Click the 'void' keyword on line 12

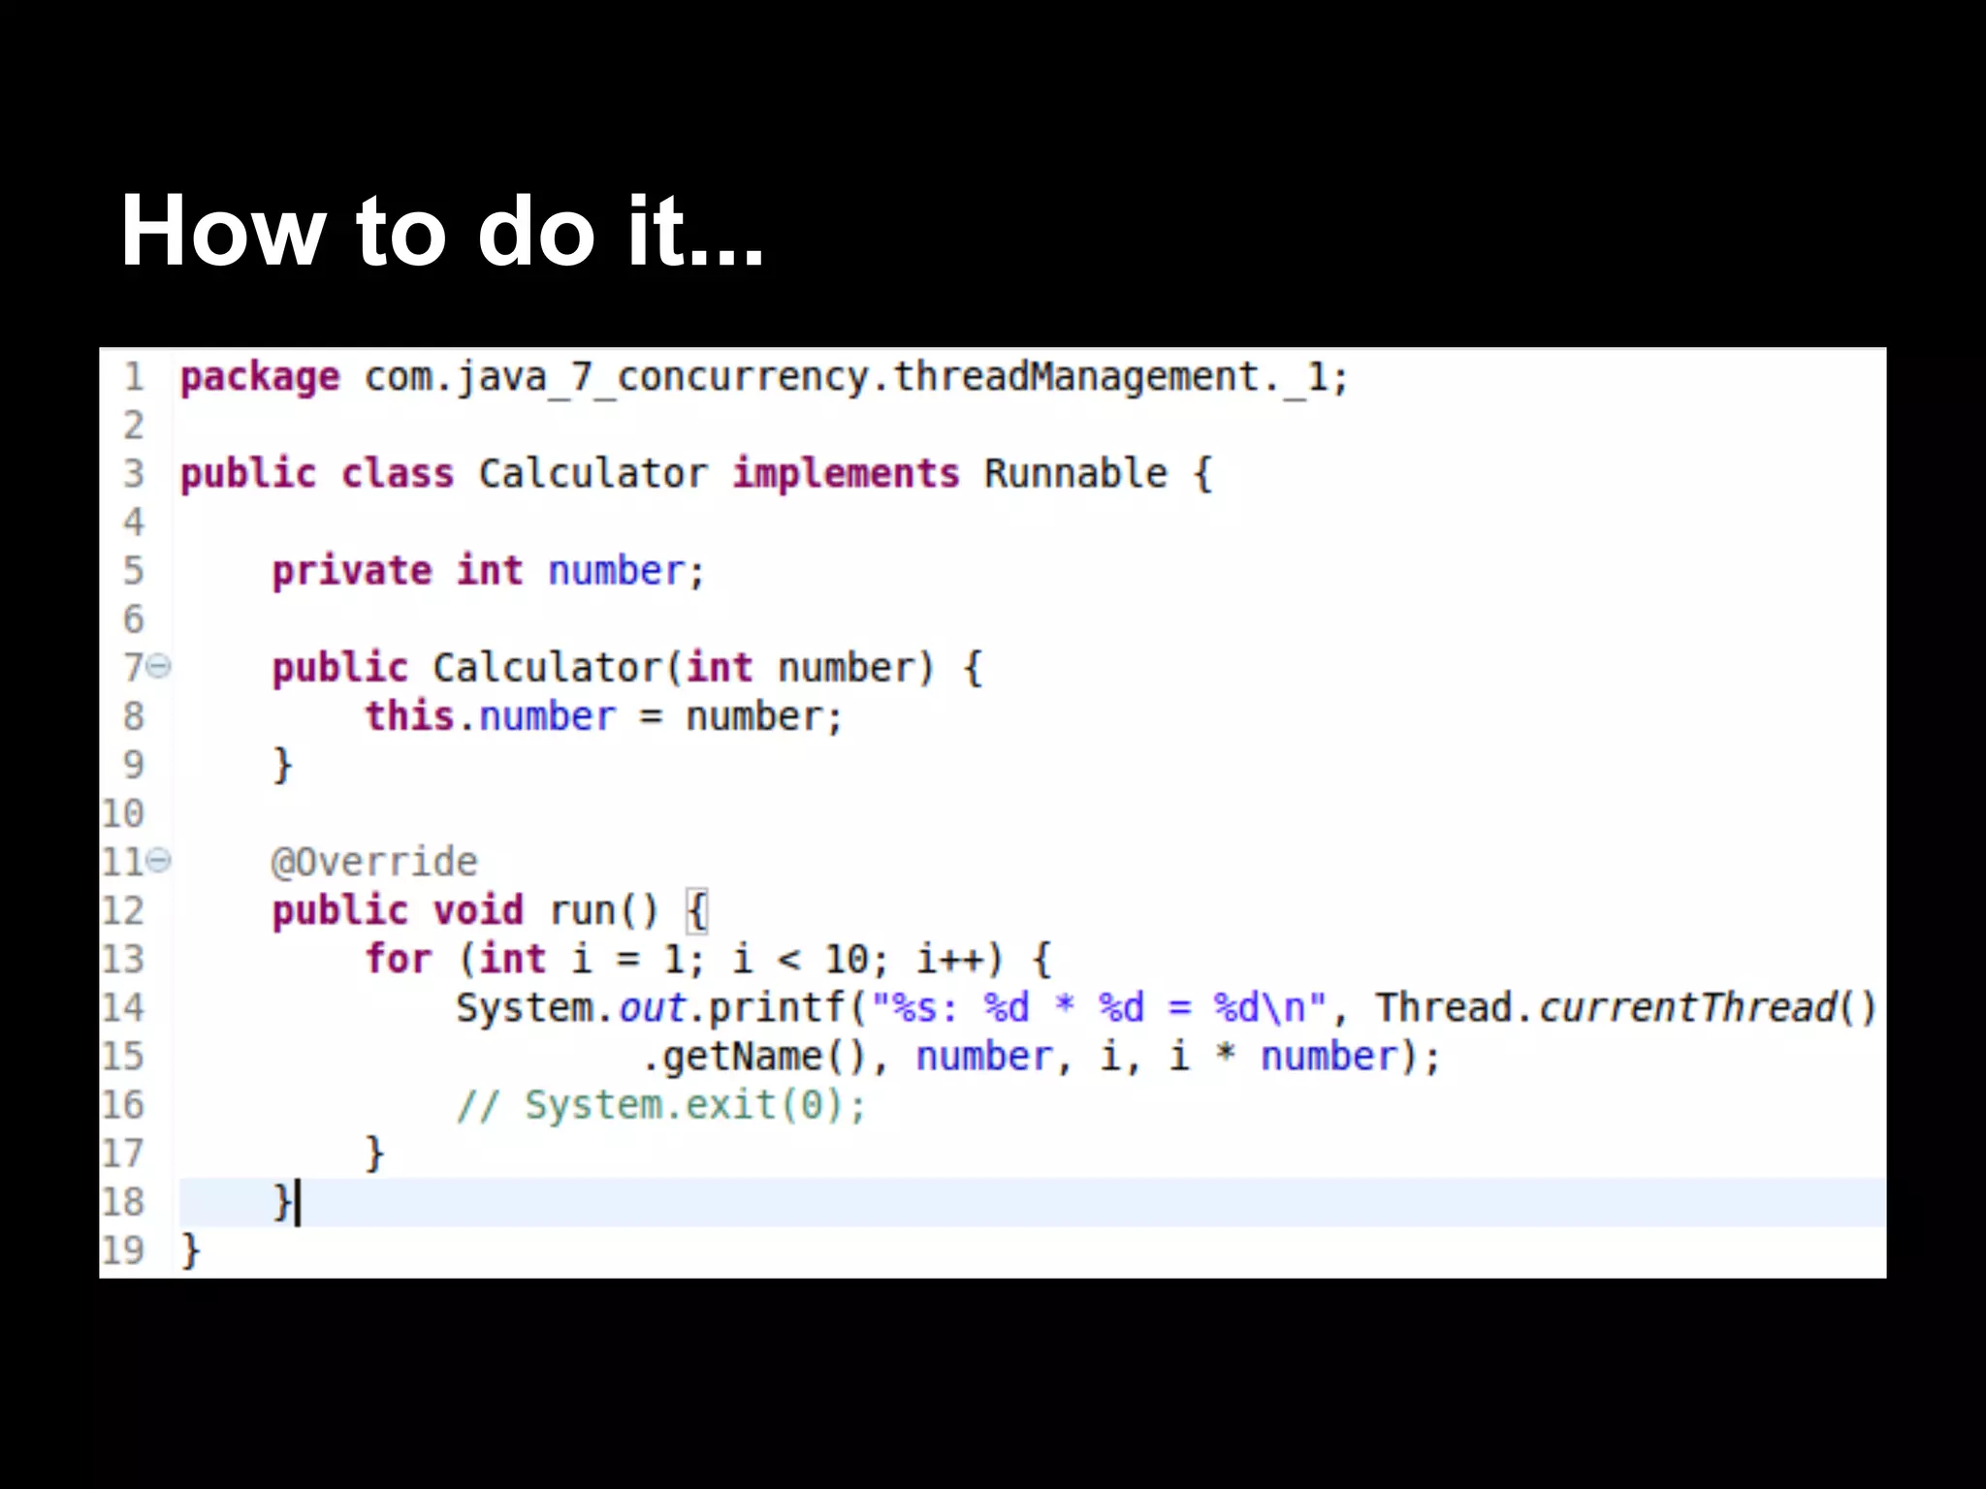click(x=478, y=910)
